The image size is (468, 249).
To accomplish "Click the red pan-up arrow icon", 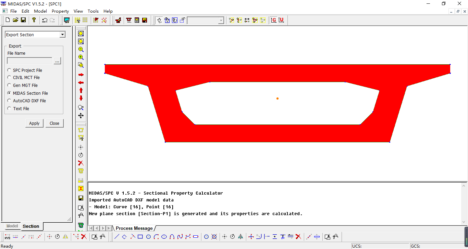I will point(81,90).
